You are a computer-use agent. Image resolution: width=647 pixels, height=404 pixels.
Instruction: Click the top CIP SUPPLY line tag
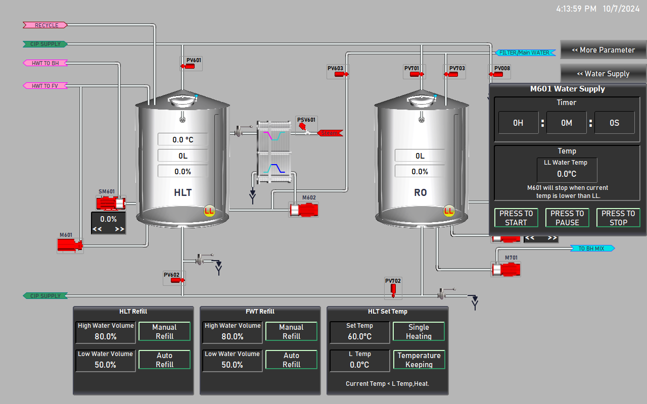(x=45, y=44)
